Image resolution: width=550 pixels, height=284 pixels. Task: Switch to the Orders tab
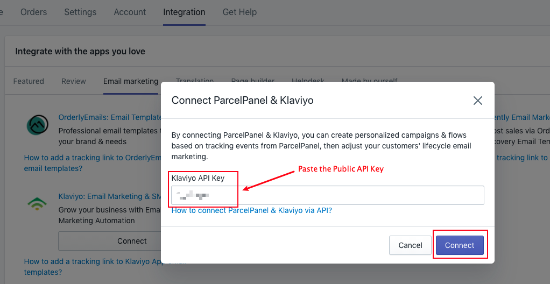(x=34, y=12)
